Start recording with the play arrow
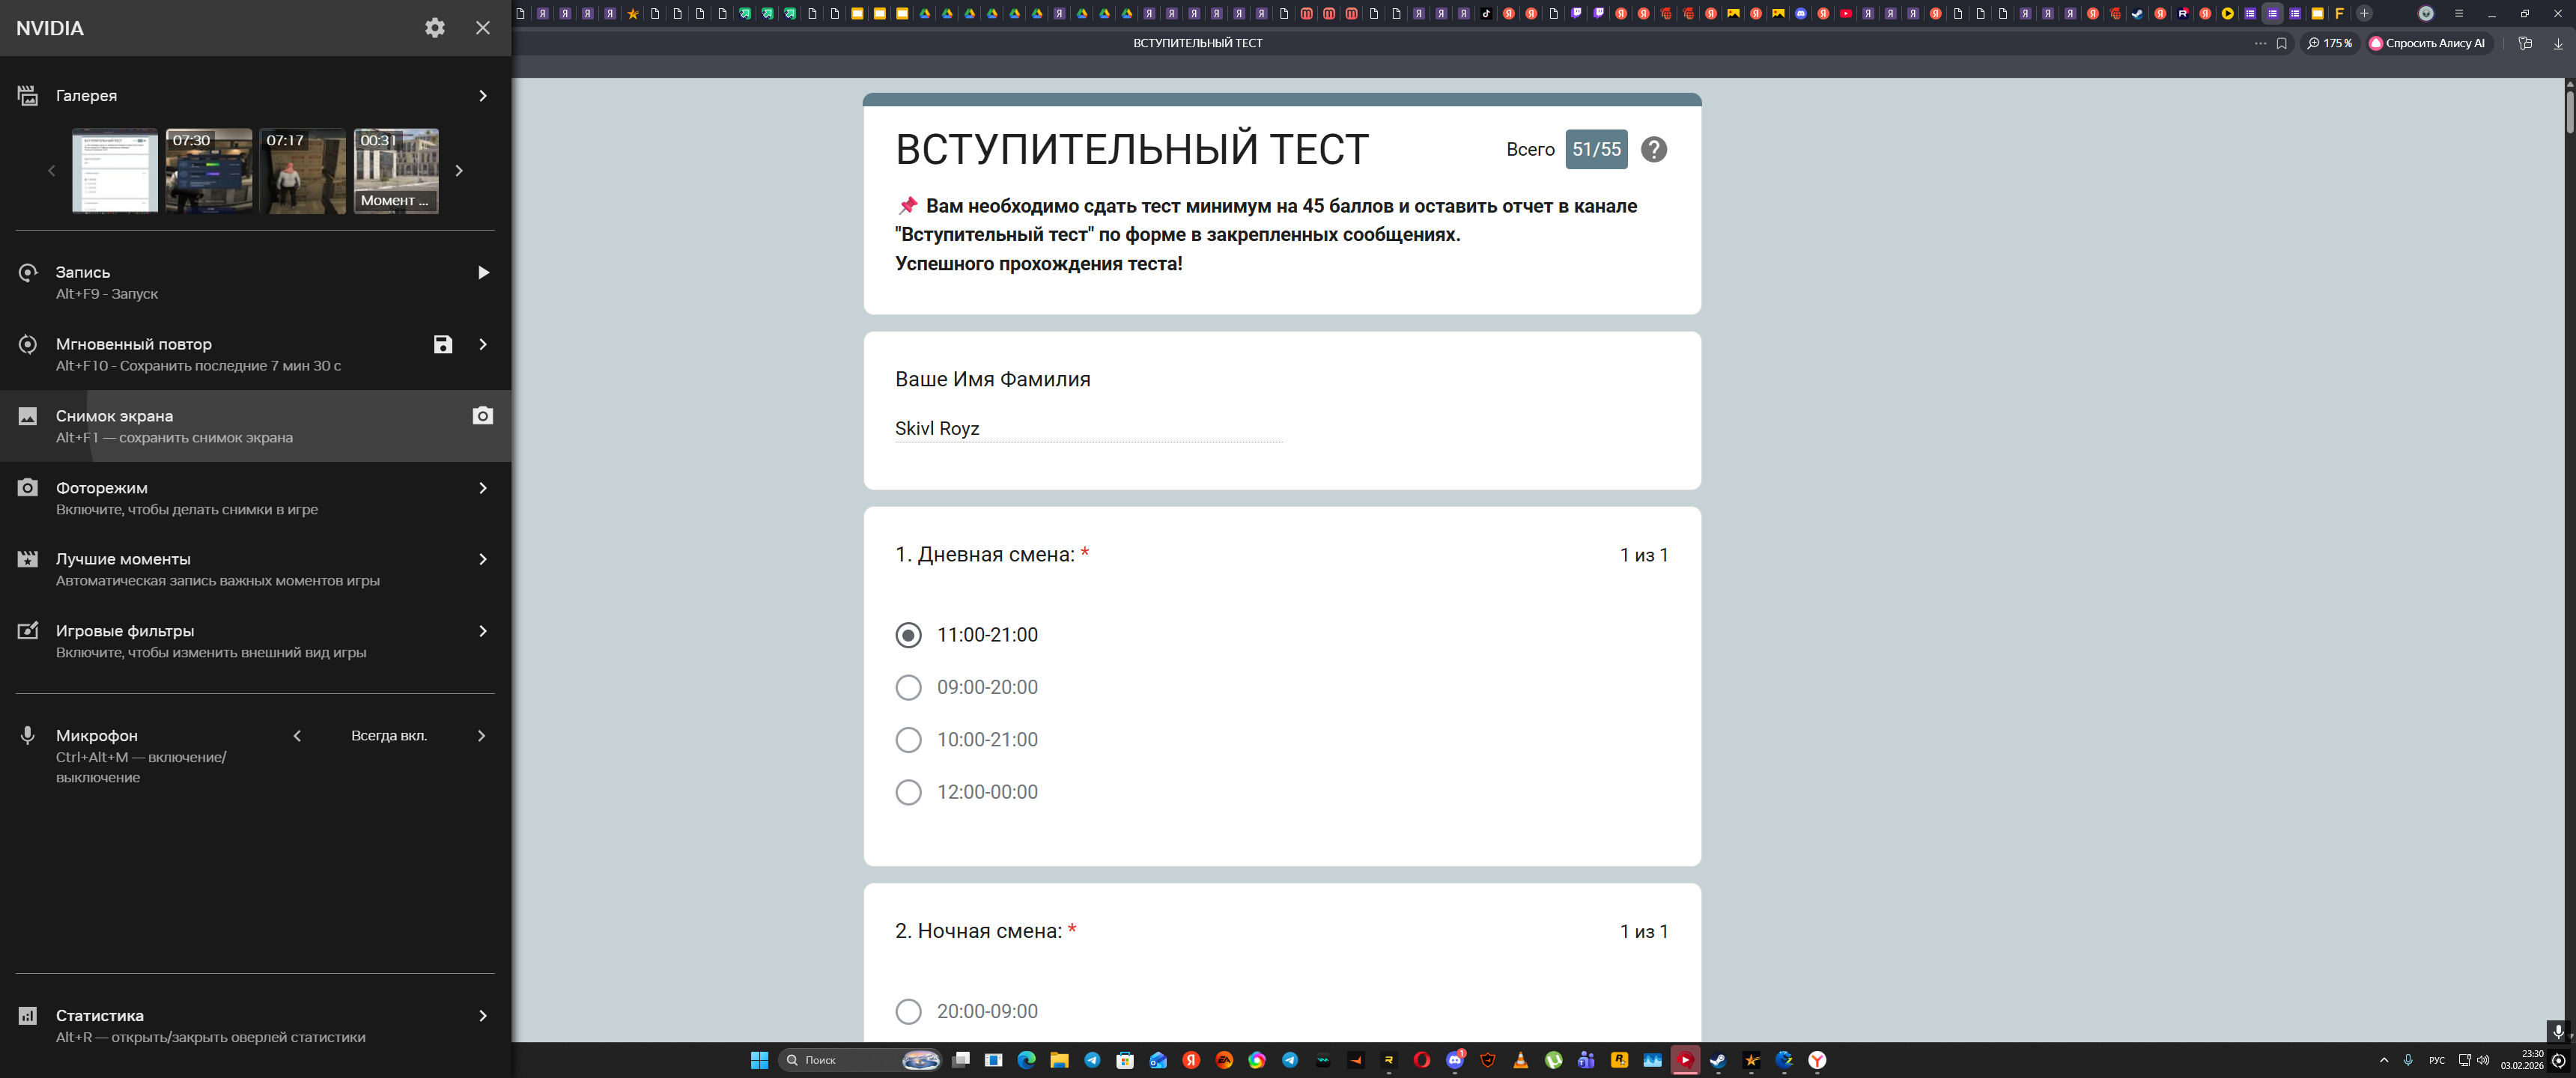This screenshot has height=1078, width=2576. point(483,273)
